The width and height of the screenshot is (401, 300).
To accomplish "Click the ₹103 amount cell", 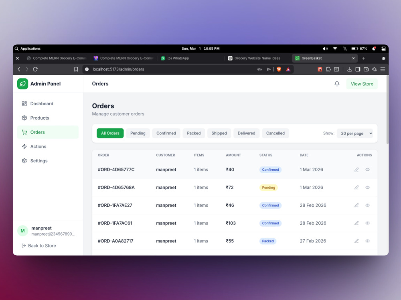I will 231,223.
